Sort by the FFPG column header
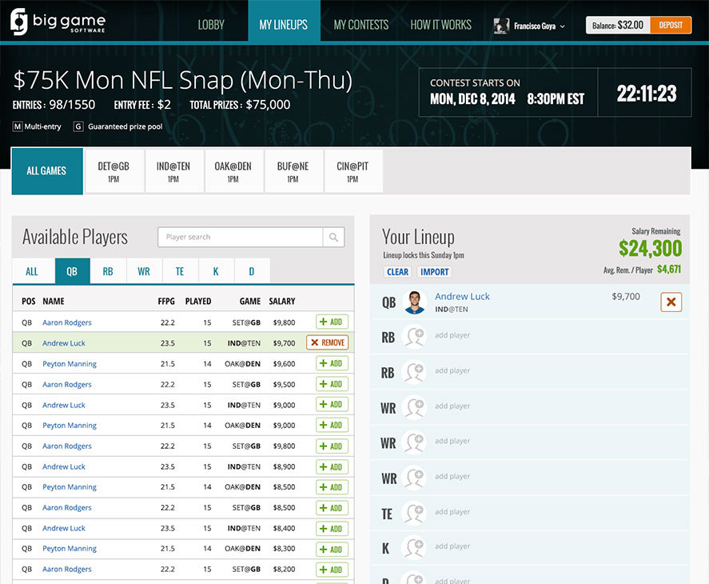 tap(166, 301)
